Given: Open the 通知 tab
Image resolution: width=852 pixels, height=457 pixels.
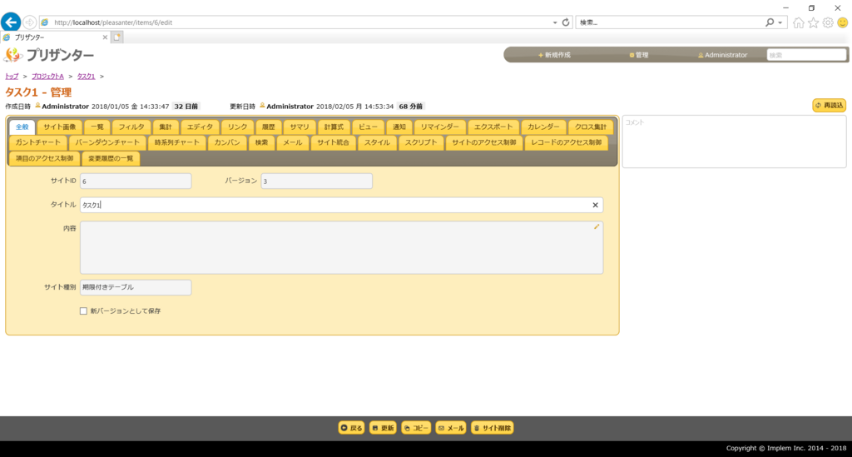Looking at the screenshot, I should tap(399, 127).
